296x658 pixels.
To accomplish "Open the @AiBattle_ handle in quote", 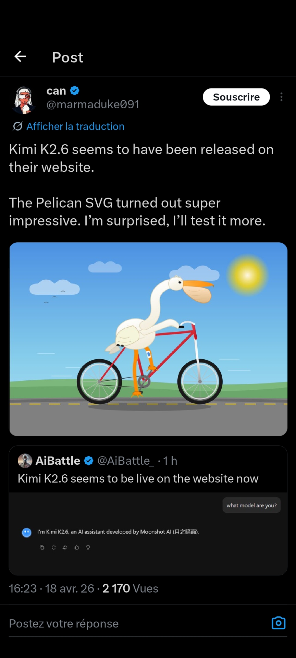I will (126, 461).
